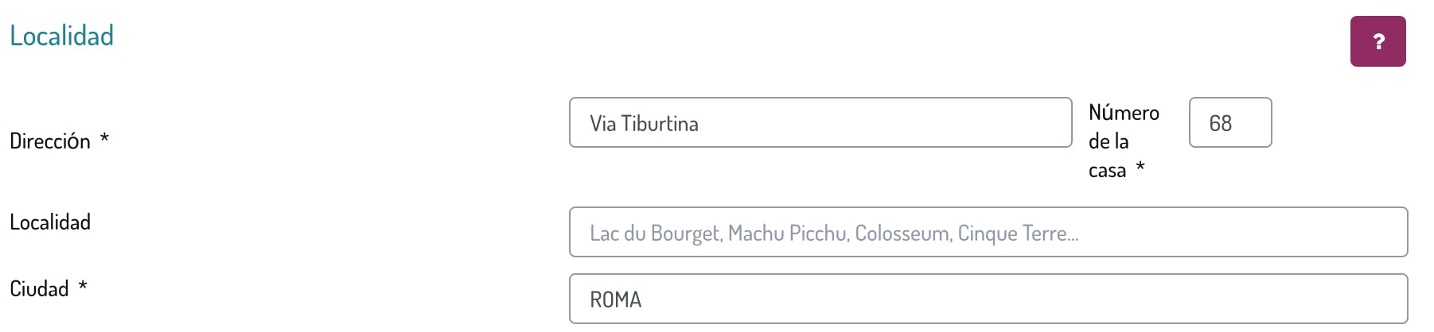Click the Cinque Terre placeholder text
The width and height of the screenshot is (1434, 332).
[x=1015, y=234]
